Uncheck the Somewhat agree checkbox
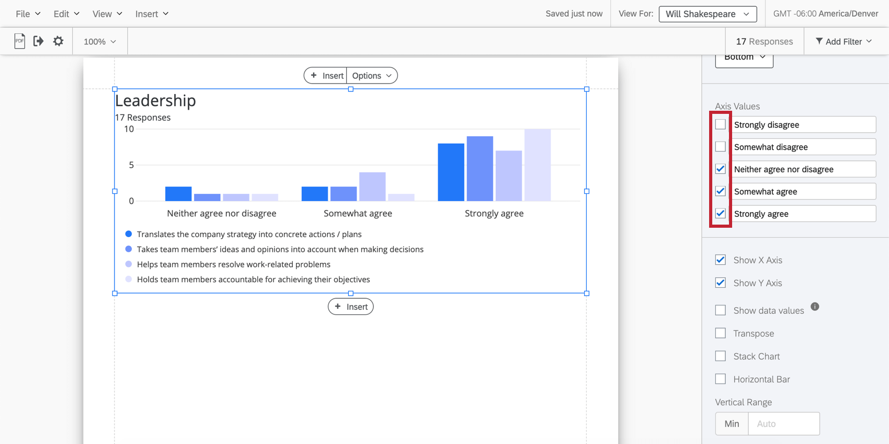The width and height of the screenshot is (889, 444). [721, 191]
